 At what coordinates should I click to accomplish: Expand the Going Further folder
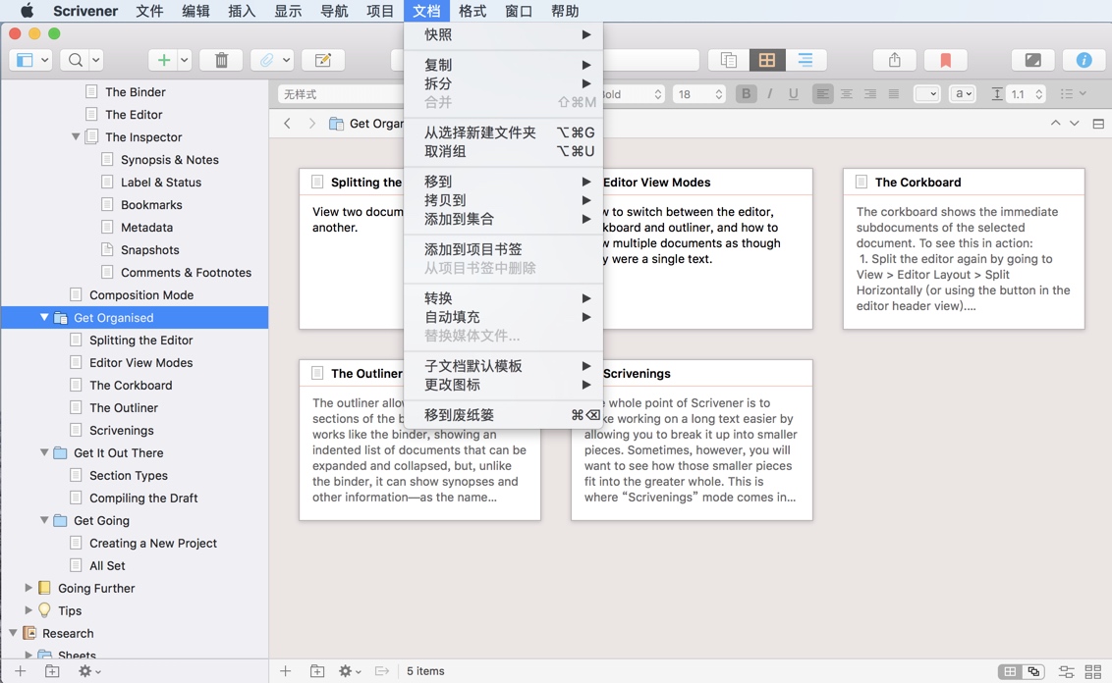(28, 588)
